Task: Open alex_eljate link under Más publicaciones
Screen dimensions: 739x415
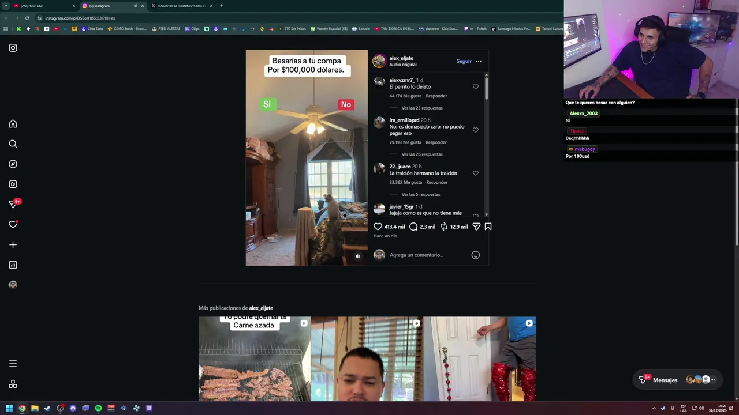Action: (261, 308)
